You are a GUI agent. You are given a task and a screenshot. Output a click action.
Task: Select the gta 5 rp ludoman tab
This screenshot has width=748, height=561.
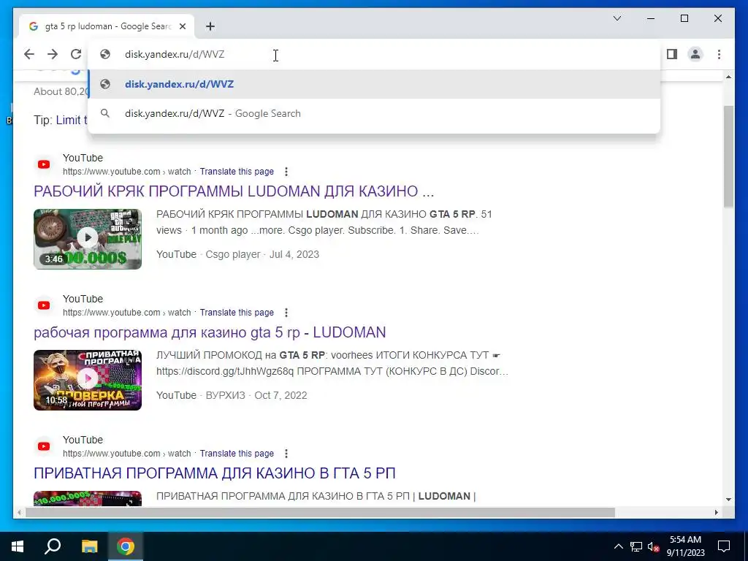[107, 26]
